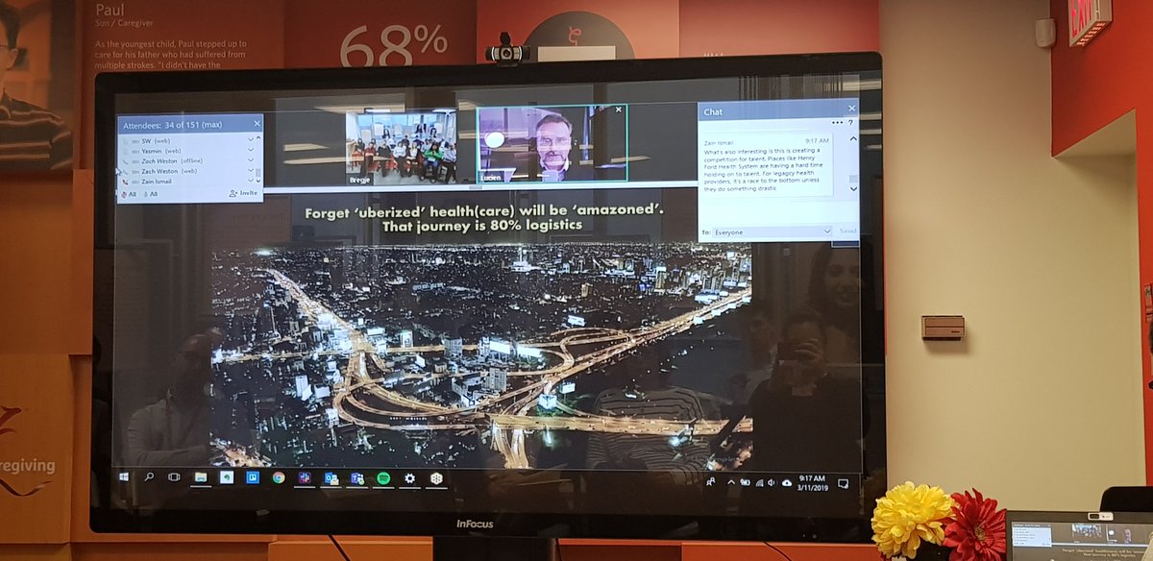Screen dimensions: 1153x561
Task: Close the Chat panel
Action: point(850,110)
